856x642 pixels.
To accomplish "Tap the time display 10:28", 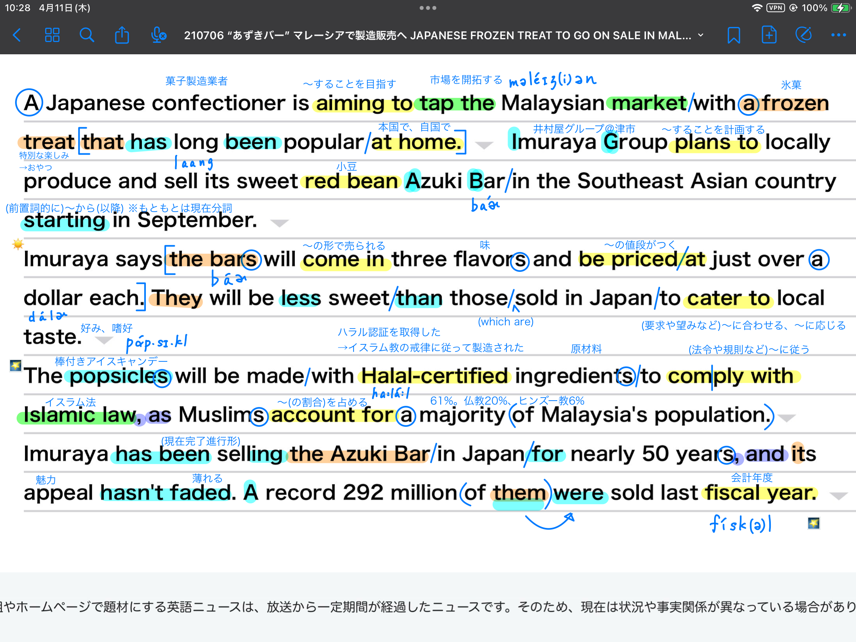I will click(x=17, y=8).
